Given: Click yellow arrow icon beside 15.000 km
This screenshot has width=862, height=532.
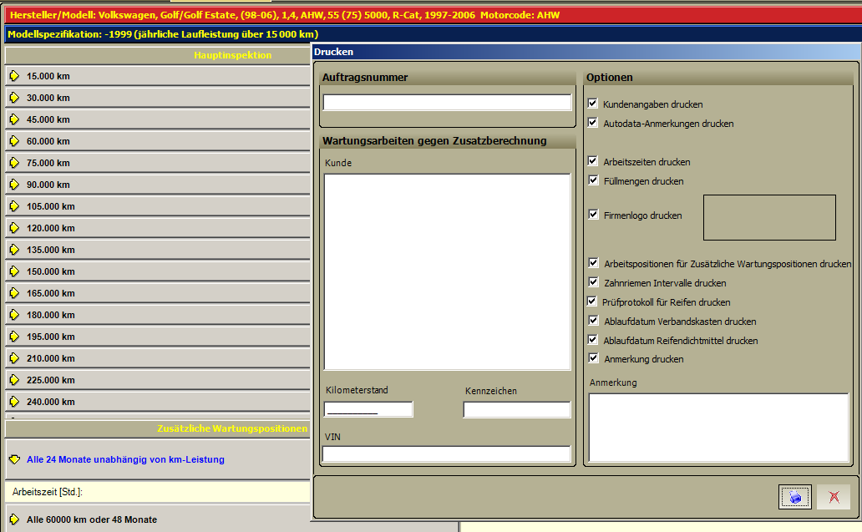Looking at the screenshot, I should click(x=15, y=76).
